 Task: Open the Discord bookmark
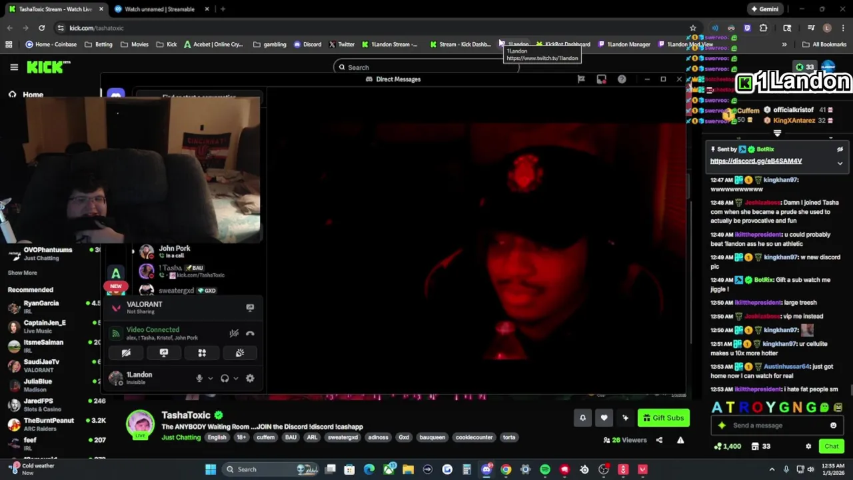pos(307,45)
